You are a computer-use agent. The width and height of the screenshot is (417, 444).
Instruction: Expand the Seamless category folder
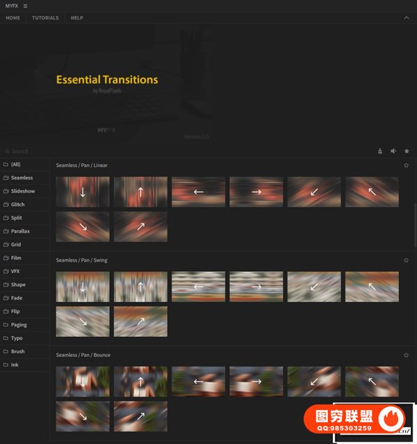click(22, 178)
